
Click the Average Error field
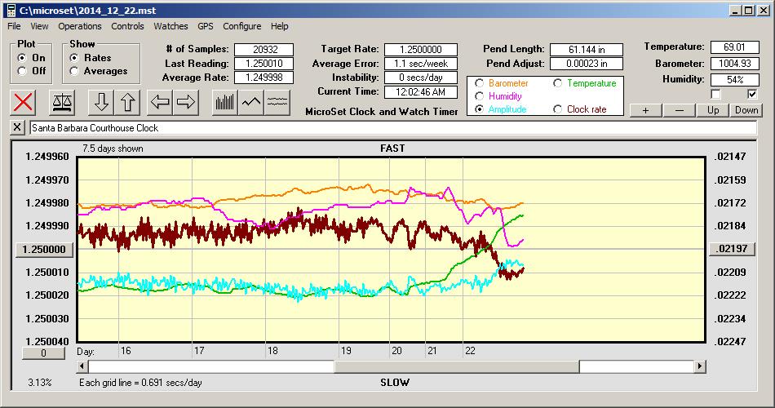[421, 64]
